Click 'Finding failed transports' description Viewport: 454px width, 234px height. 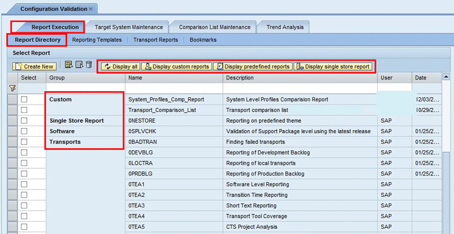point(255,142)
